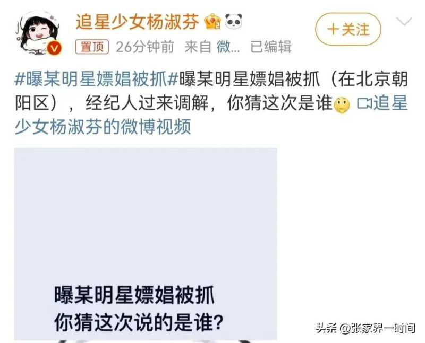Tap the 置顶 pinned tag

click(92, 47)
